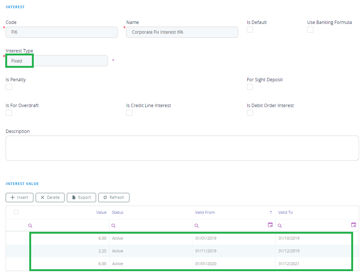Toggle the Use Banking Formula checkbox
The image size is (364, 273).
[x=310, y=30]
